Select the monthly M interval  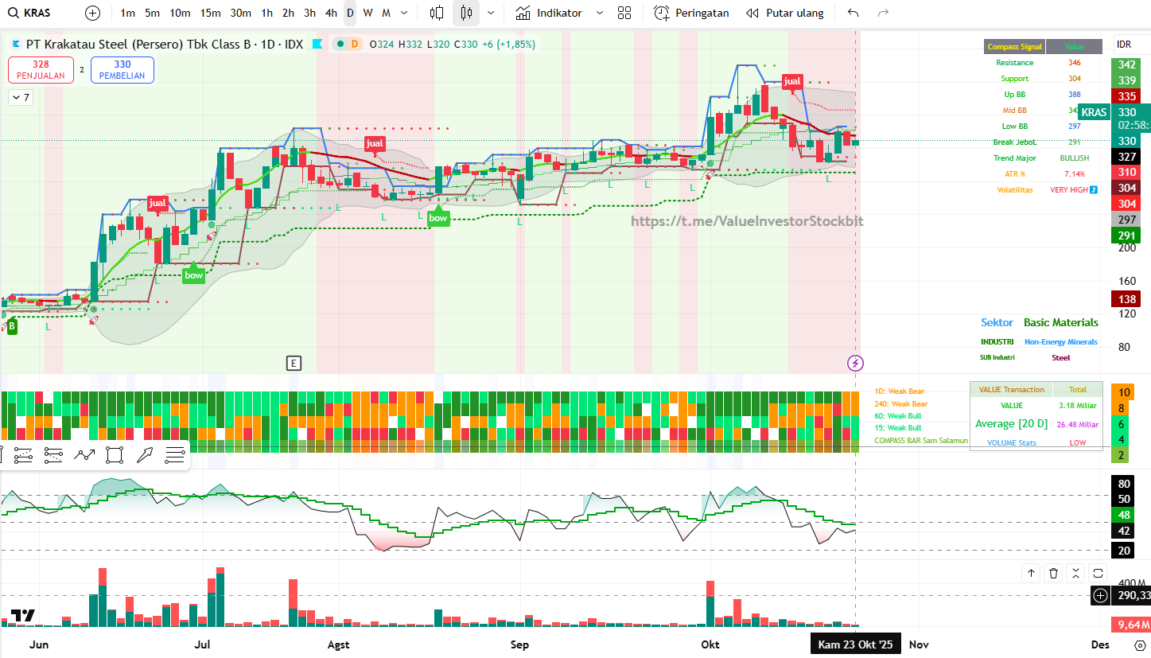coord(386,13)
